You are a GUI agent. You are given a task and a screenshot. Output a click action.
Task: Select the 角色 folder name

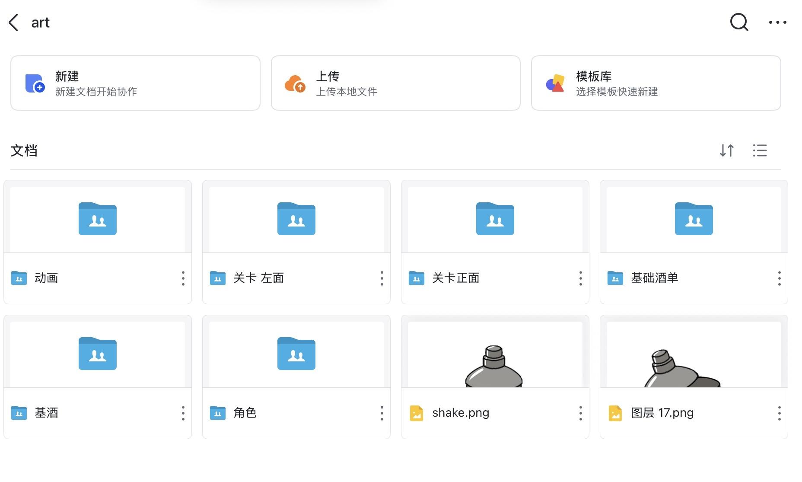click(245, 413)
